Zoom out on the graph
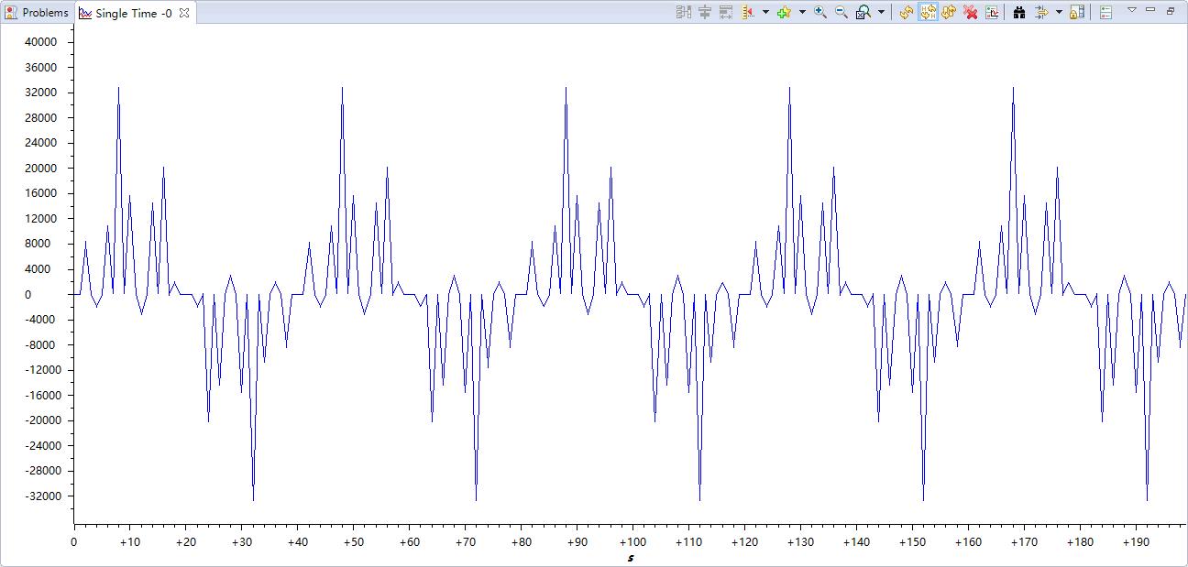The width and height of the screenshot is (1188, 567). click(x=840, y=12)
